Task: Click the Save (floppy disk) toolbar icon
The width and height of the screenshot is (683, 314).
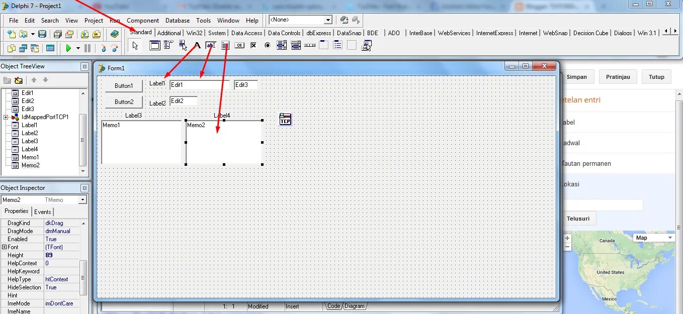Action: [42, 34]
